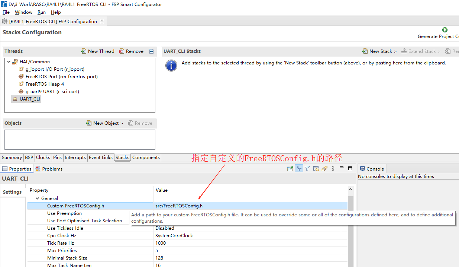459x267 pixels.
Task: Click Extend Stack in the stacks toolbar
Action: pos(421,51)
